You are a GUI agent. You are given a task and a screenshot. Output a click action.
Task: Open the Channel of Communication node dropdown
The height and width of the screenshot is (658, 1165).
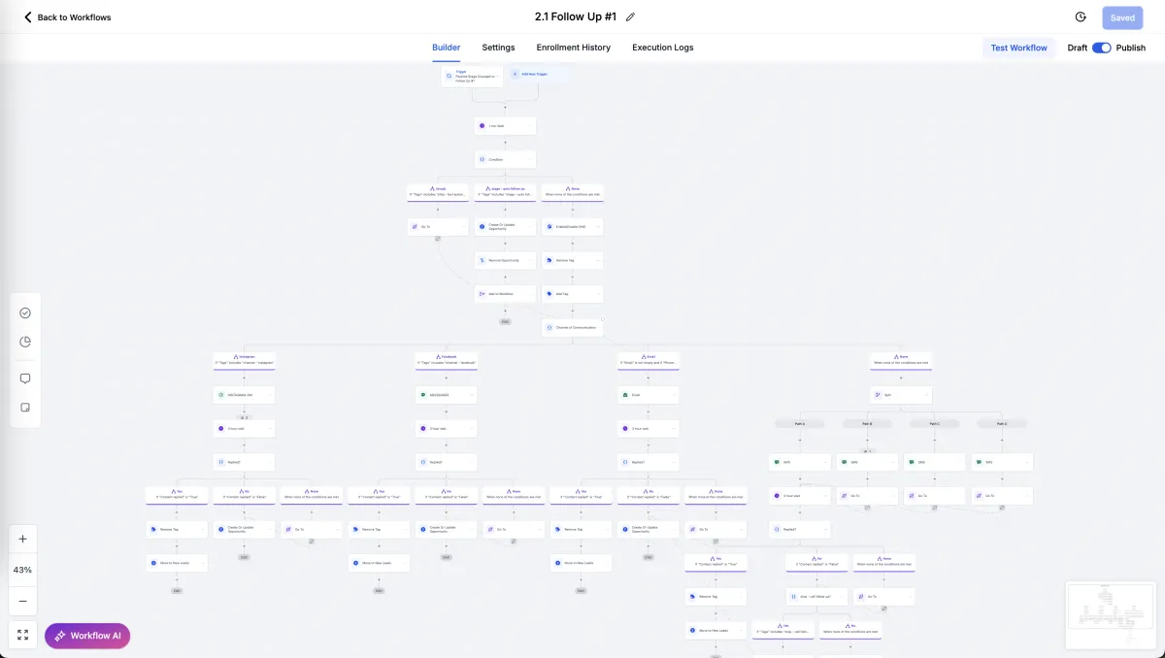597,327
